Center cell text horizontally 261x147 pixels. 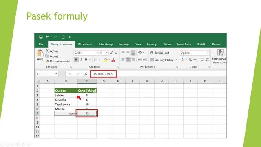click(x=128, y=60)
